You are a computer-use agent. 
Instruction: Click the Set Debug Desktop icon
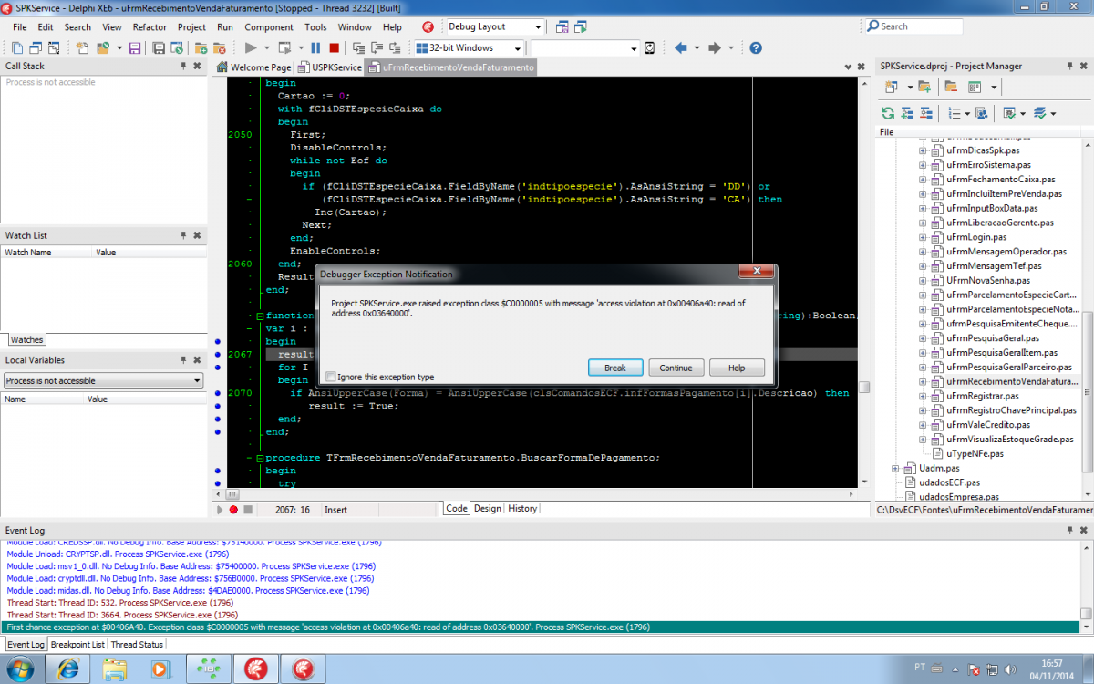pyautogui.click(x=583, y=27)
